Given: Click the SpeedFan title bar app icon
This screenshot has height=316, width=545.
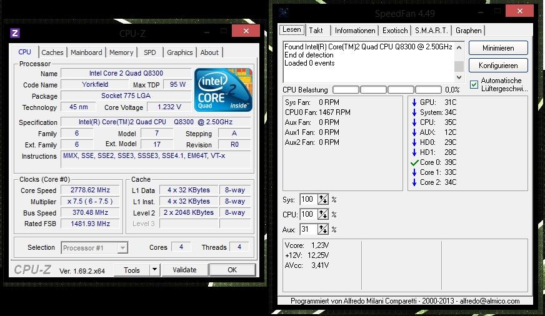Looking at the screenshot, I should pyautogui.click(x=284, y=13).
